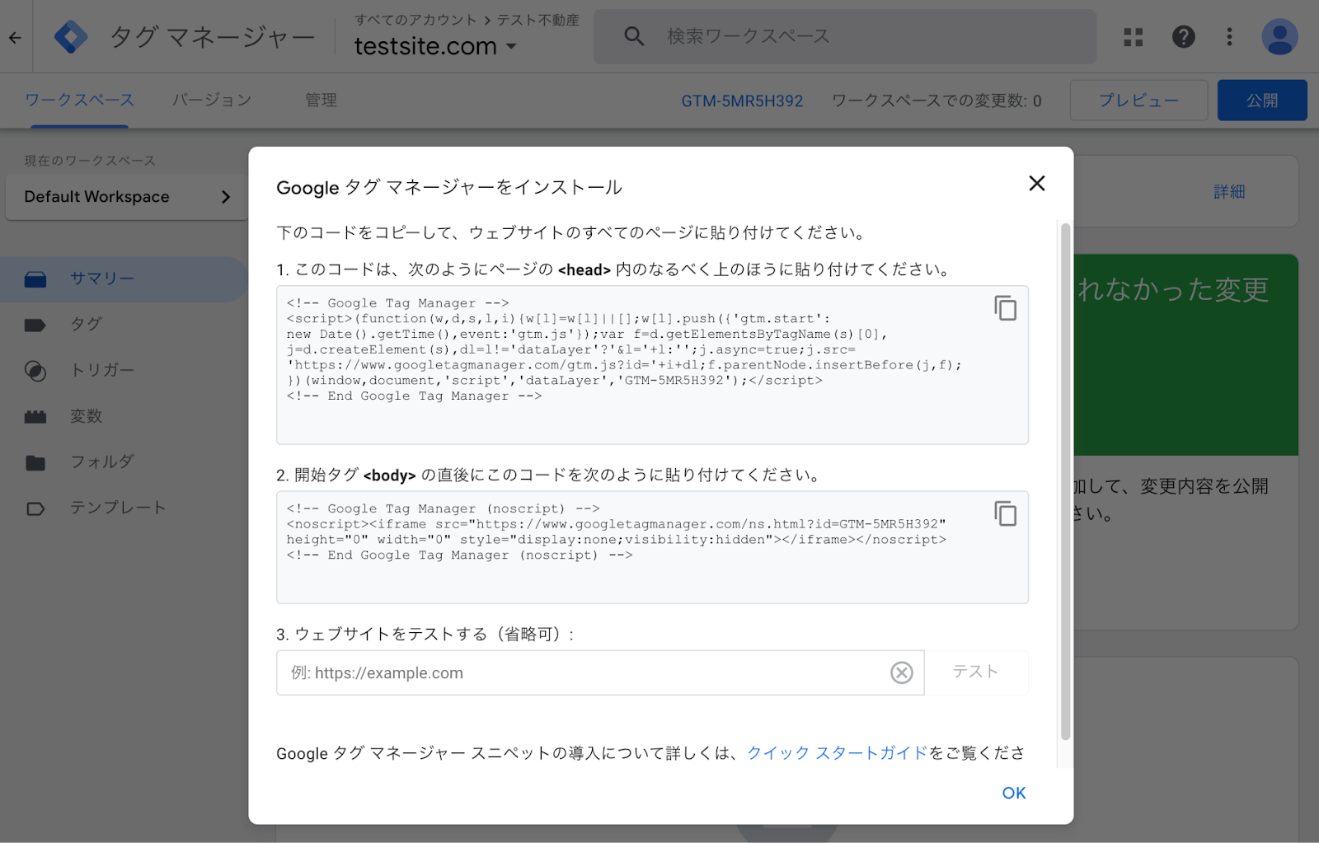Click the テスト button

(976, 672)
